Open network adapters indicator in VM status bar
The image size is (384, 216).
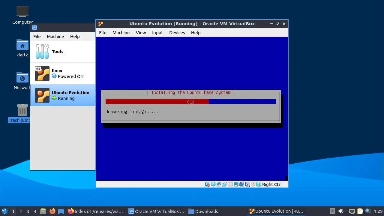pyautogui.click(x=219, y=184)
